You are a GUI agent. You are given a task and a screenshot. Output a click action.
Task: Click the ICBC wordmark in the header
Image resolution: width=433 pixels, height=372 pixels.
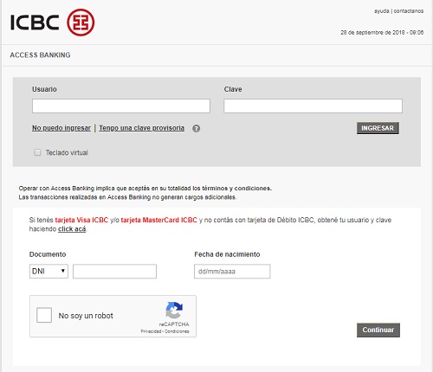coord(35,22)
